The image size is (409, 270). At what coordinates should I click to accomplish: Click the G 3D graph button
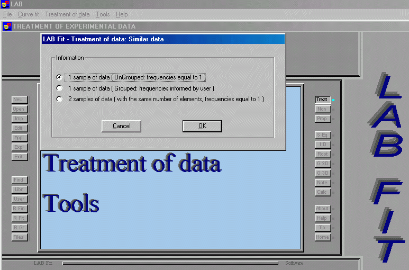pyautogui.click(x=322, y=173)
